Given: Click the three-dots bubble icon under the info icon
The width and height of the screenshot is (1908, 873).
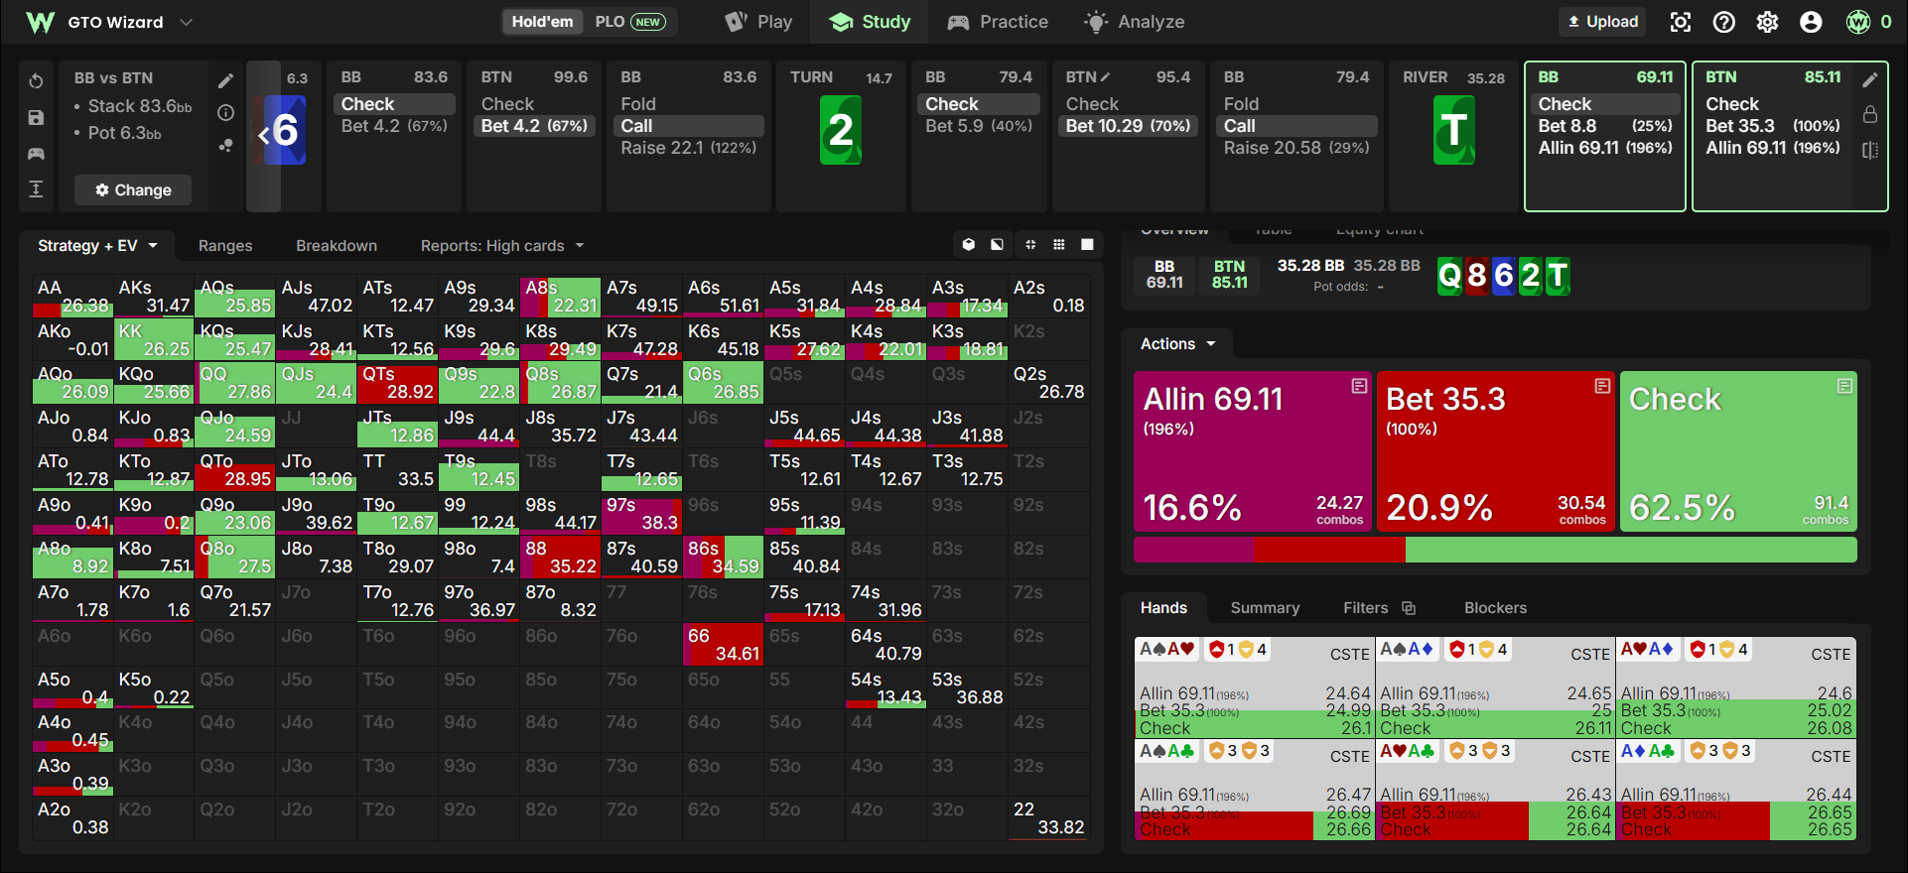Looking at the screenshot, I should coord(226,145).
